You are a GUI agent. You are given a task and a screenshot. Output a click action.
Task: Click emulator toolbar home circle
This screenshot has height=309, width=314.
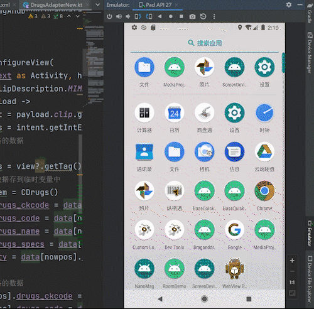[171, 16]
